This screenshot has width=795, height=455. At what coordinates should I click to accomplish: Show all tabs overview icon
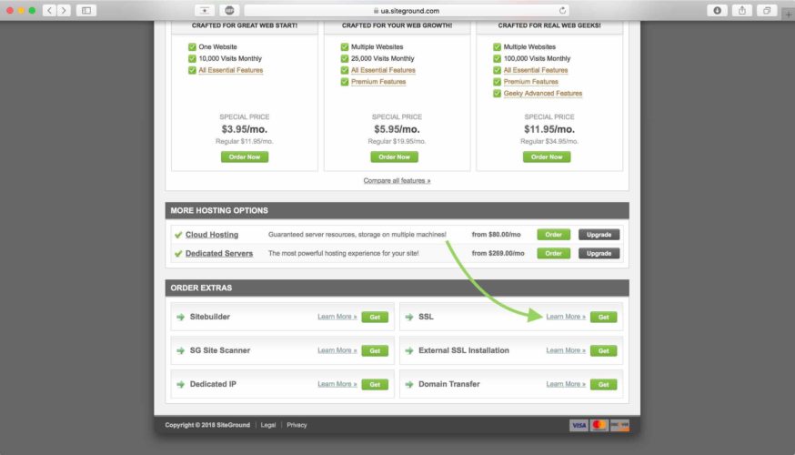[x=767, y=10]
